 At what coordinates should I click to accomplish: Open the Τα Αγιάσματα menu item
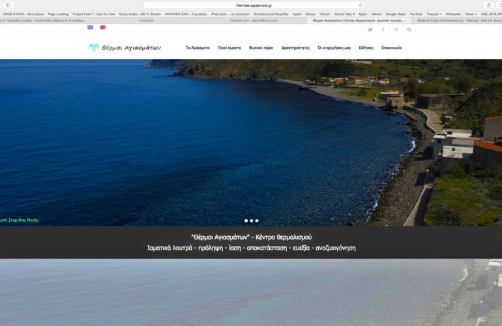pos(198,48)
